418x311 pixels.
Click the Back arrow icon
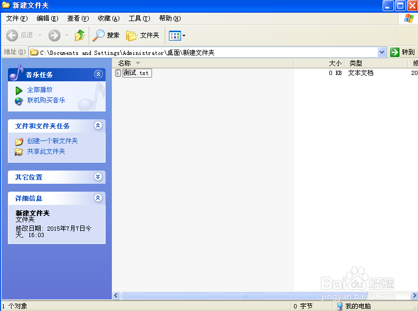(x=12, y=35)
